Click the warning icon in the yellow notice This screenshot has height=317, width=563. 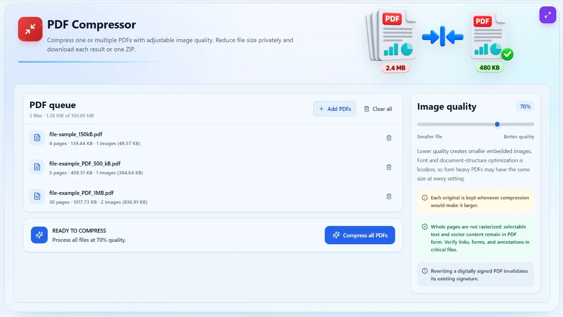pyautogui.click(x=425, y=198)
